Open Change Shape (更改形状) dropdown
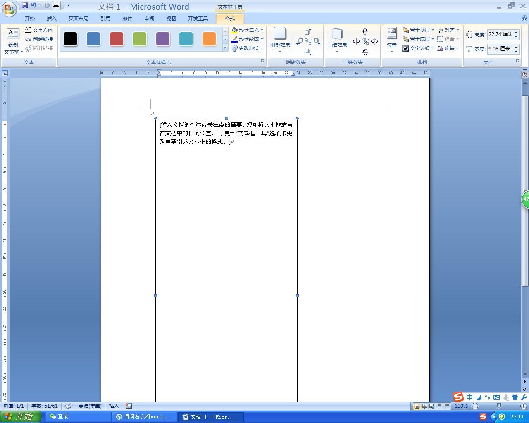 pos(247,48)
